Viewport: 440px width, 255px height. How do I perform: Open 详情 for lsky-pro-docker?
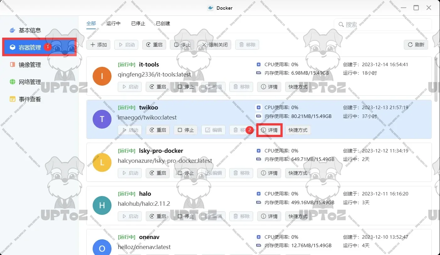[x=269, y=173]
